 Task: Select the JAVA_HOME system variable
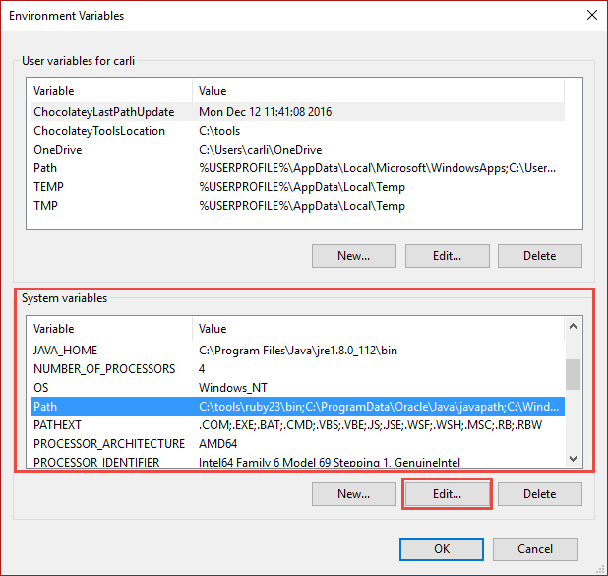point(66,351)
